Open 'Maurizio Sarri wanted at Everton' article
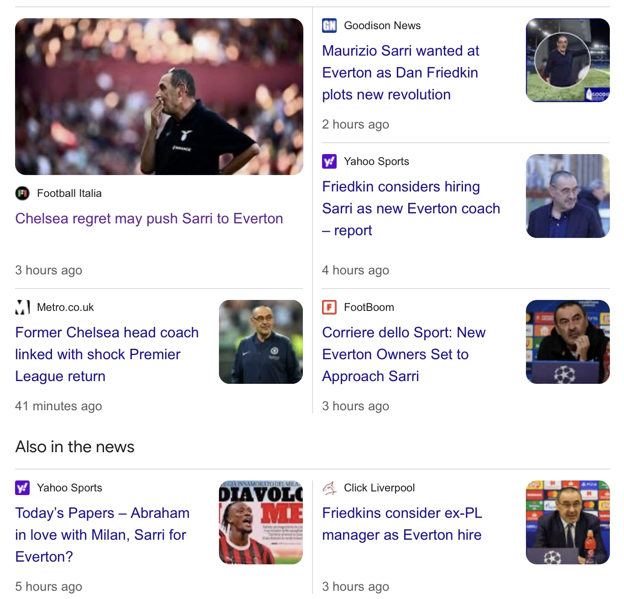Screen dimensions: 624x599 pyautogui.click(x=400, y=73)
